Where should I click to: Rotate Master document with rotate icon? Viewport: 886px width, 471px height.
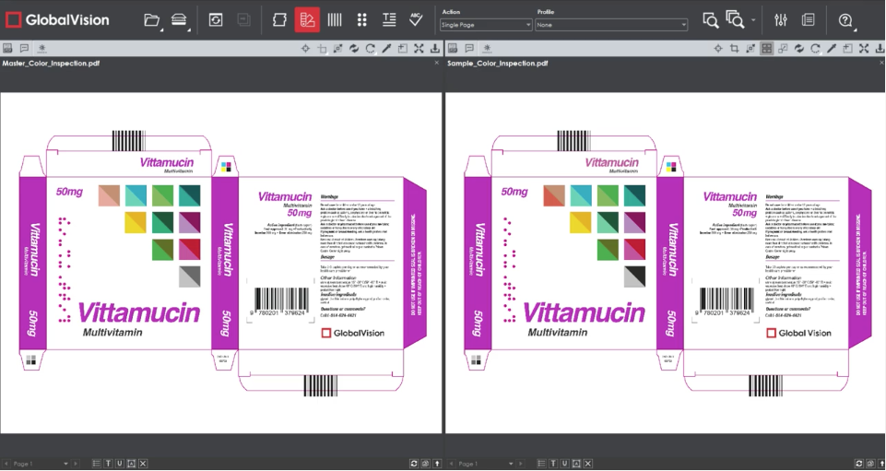pyautogui.click(x=370, y=49)
